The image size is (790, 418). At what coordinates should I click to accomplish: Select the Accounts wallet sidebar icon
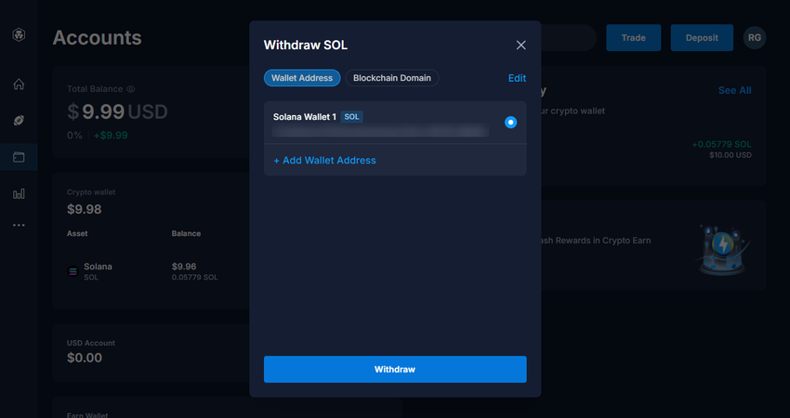tap(19, 157)
